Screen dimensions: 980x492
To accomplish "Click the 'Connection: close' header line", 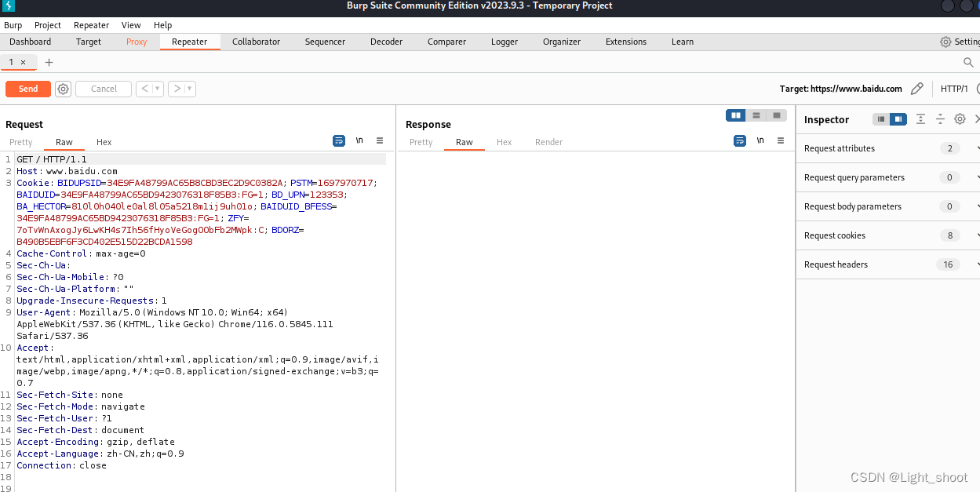I will pyautogui.click(x=61, y=465).
